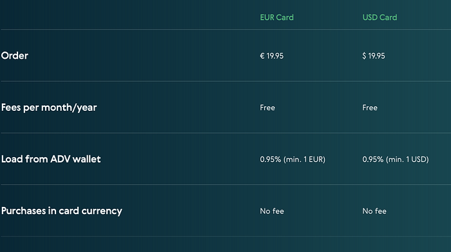Viewport: 451px width, 252px height.
Task: Click the euro symbol in order price
Action: pos(262,56)
